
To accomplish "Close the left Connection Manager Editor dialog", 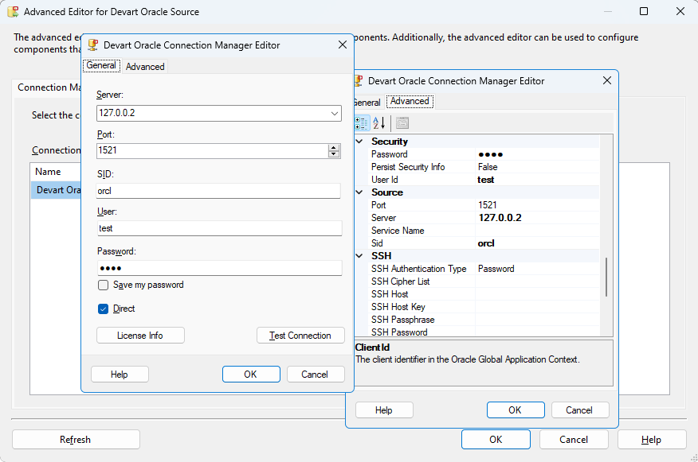I will point(343,45).
